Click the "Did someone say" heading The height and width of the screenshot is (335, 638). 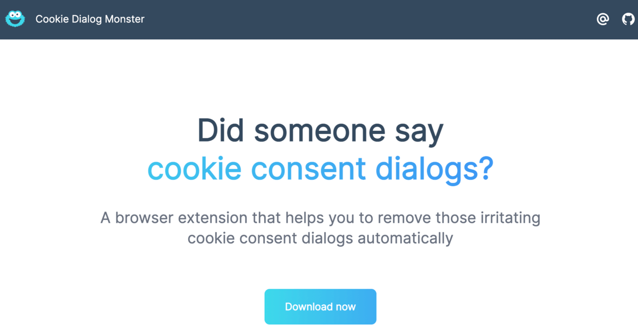click(x=320, y=130)
